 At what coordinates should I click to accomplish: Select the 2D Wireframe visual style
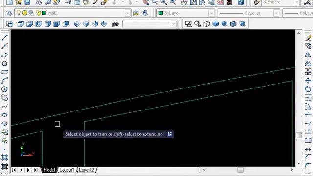188,24
